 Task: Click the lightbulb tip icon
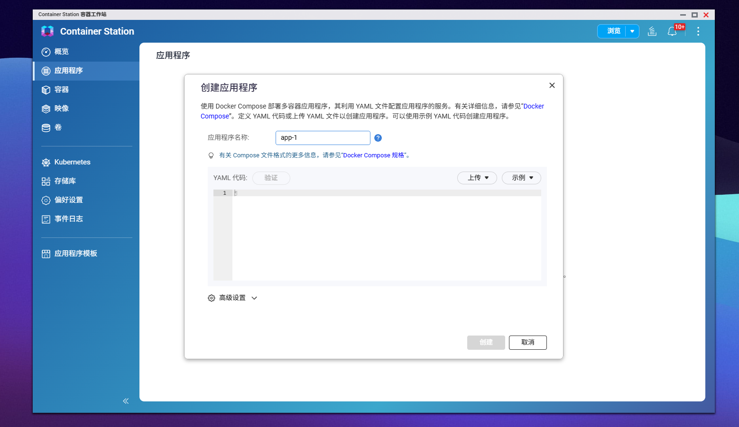pyautogui.click(x=211, y=155)
